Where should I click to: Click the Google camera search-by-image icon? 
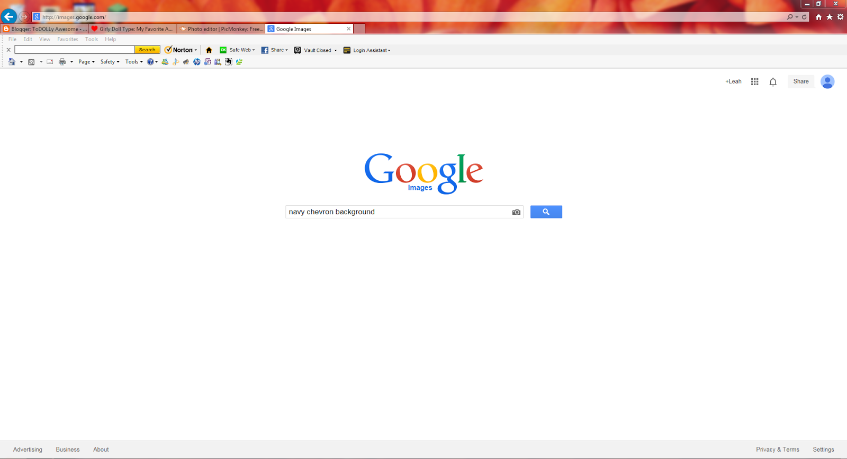[x=516, y=212]
